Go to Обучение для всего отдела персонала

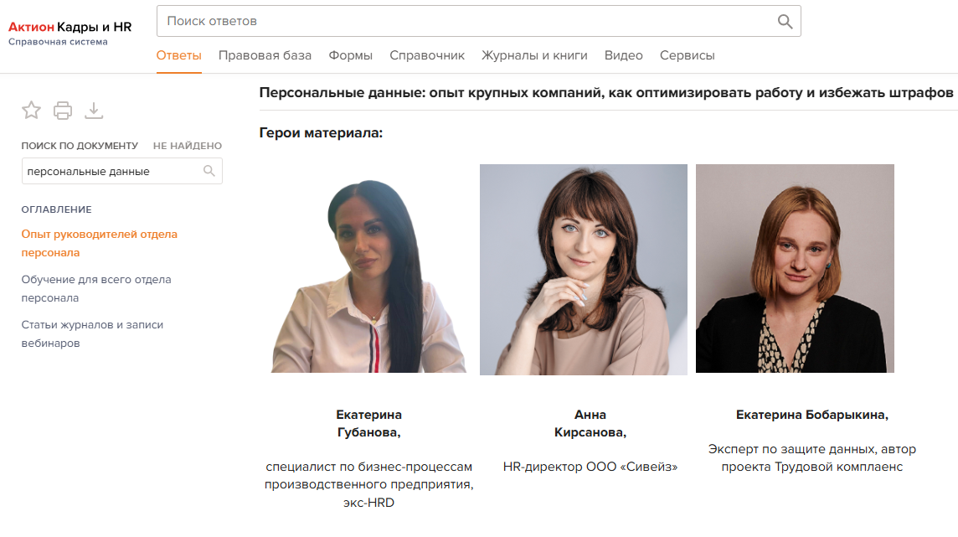pos(96,288)
